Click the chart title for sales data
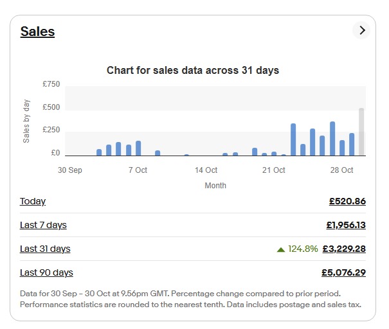The height and width of the screenshot is (329, 389). pyautogui.click(x=193, y=70)
